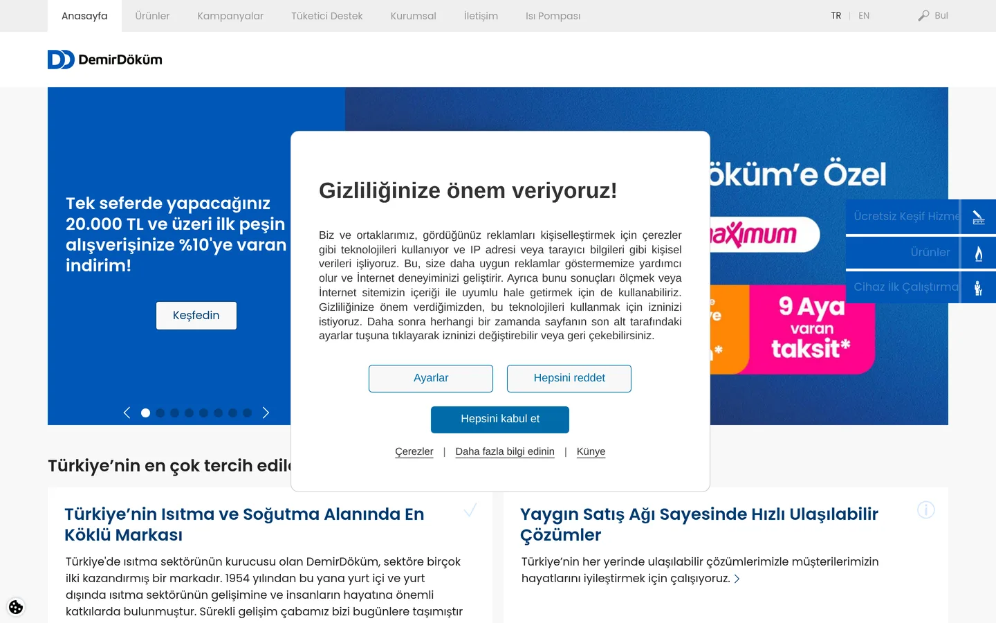Screen dimensions: 996x623
Task: Select the sixth carousel dot
Action: (218, 413)
